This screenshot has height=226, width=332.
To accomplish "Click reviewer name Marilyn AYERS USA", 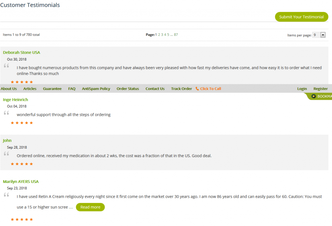I will [21, 182].
